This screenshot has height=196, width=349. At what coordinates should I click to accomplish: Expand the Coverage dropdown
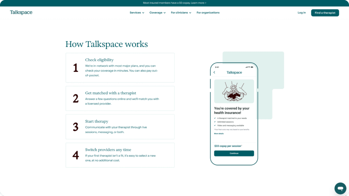157,13
